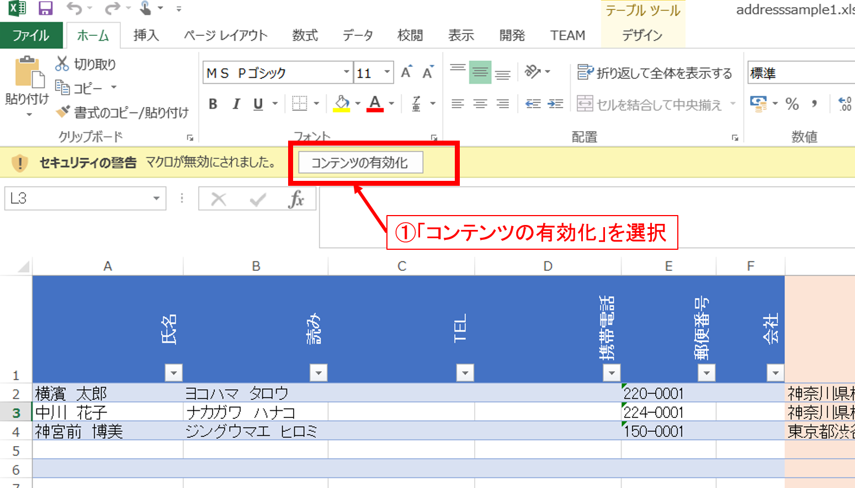The image size is (855, 488).
Task: Toggle middle vertical alignment
Action: coord(480,72)
